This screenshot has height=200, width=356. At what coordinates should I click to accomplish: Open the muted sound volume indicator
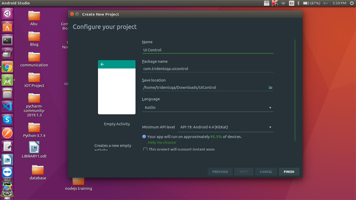[x=325, y=3]
